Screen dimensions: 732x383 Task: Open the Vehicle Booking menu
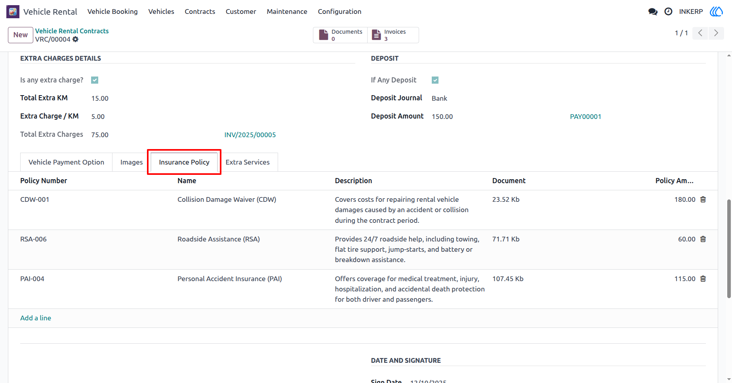click(x=112, y=11)
